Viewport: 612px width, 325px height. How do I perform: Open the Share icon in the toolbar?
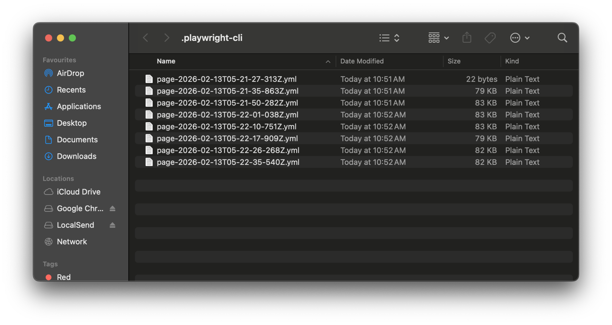[x=466, y=38]
